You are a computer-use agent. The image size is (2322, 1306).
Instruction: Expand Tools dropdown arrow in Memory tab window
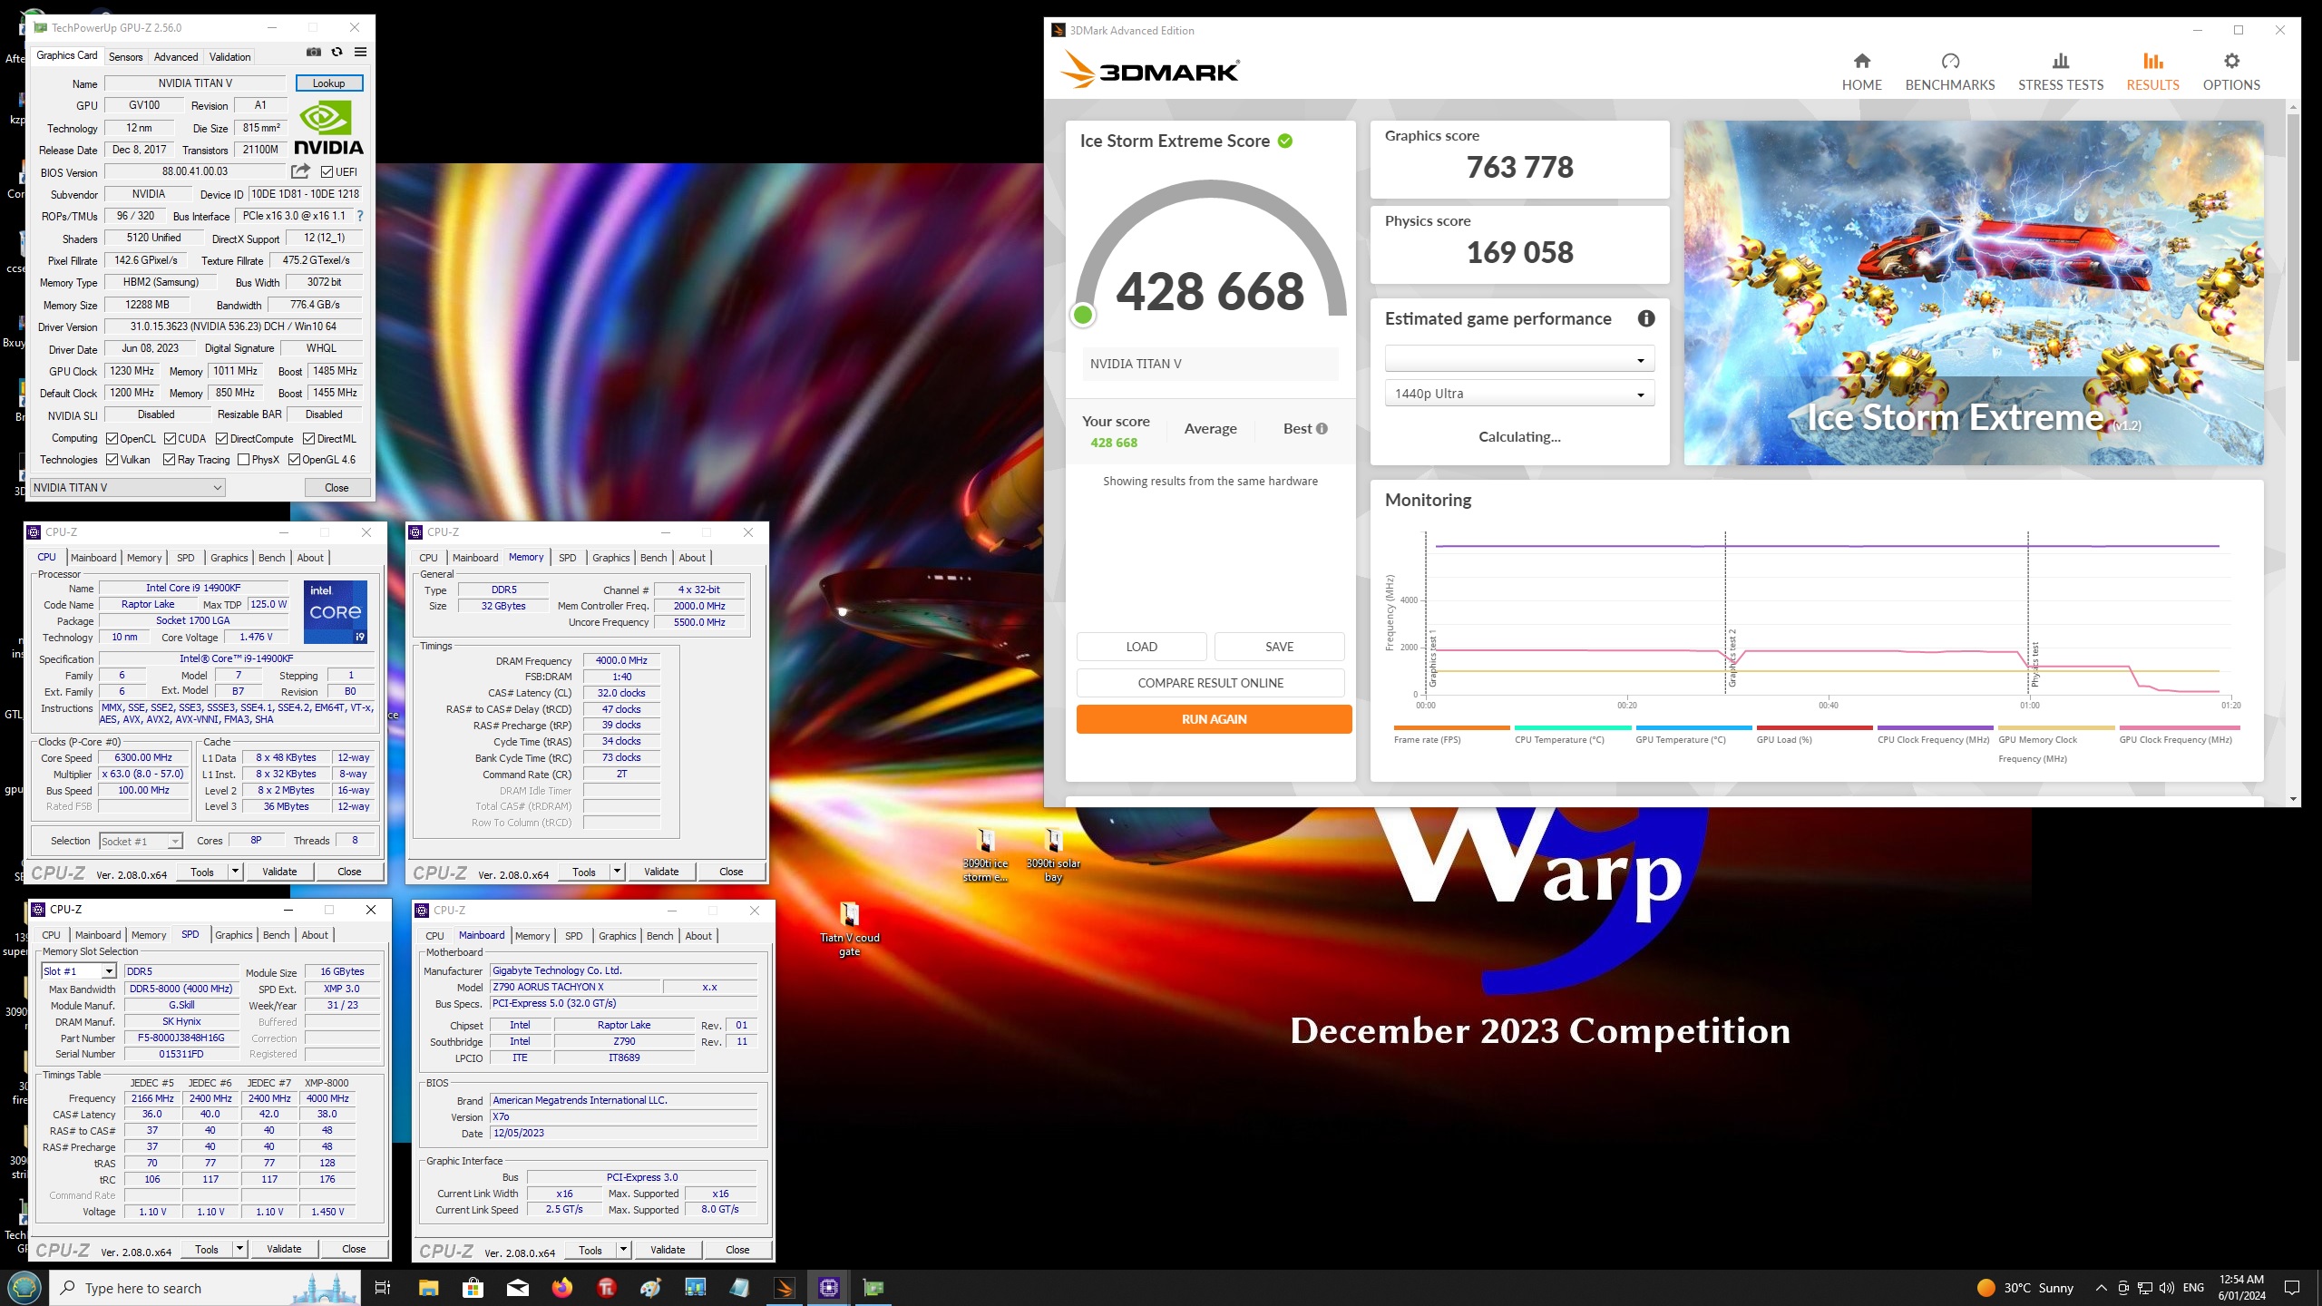coord(617,872)
